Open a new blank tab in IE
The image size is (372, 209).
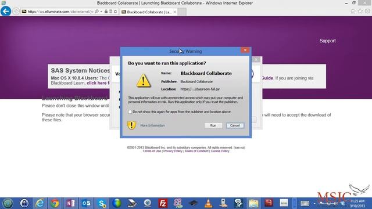(x=182, y=12)
